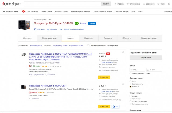Open the Ryzen 5 3400G TRAY offer title
Viewport: 172px width, 113px height.
coord(61,57)
